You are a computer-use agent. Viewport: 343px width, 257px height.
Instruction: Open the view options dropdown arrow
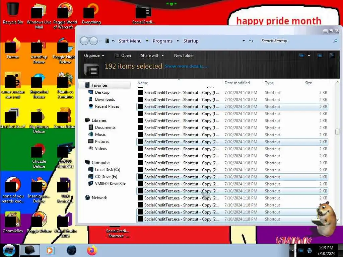(309, 56)
